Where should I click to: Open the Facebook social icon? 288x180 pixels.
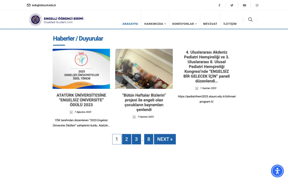tap(219, 5)
